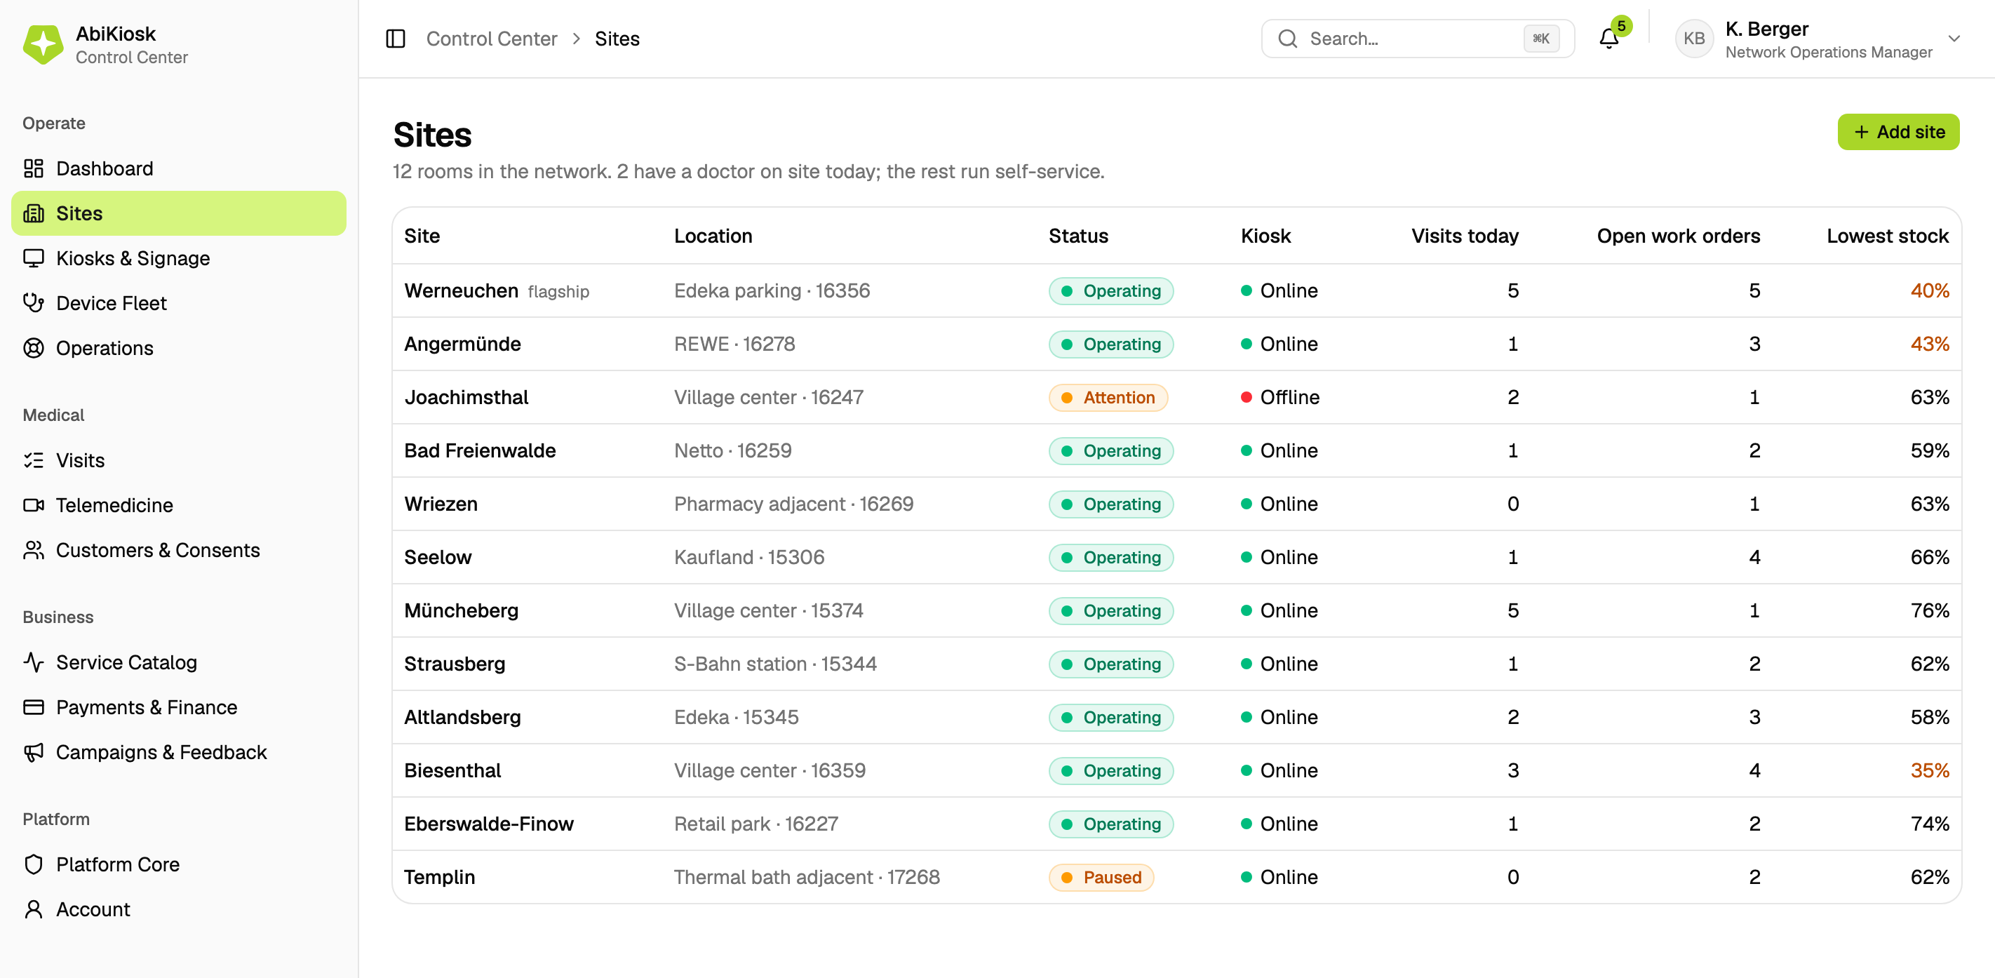Click Angermünde's 43% stock value

[x=1929, y=344]
